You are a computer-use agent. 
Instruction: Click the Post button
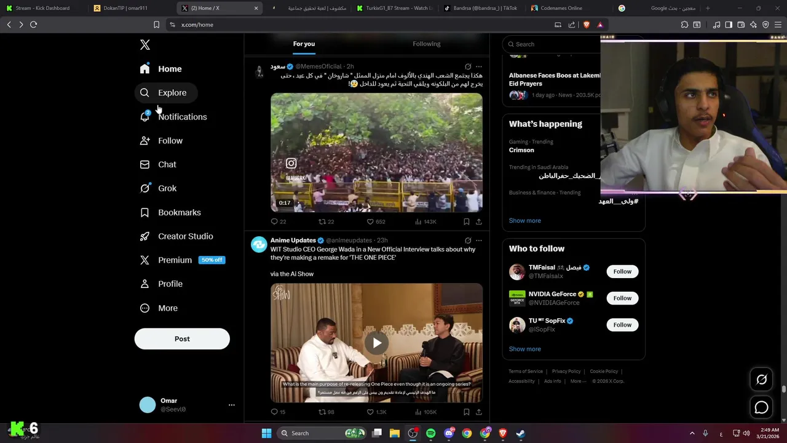tap(182, 339)
